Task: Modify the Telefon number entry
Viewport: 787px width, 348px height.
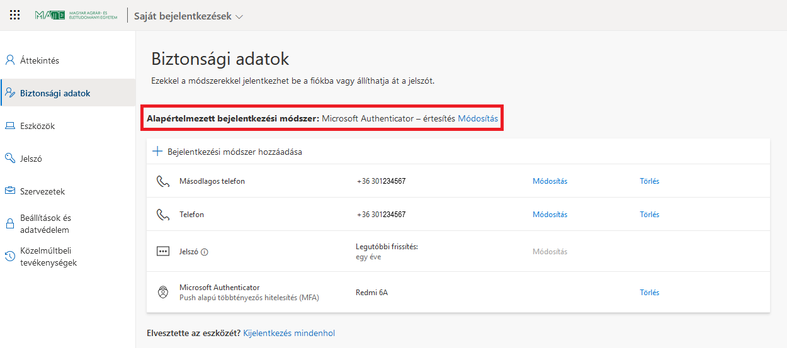Action: point(550,215)
